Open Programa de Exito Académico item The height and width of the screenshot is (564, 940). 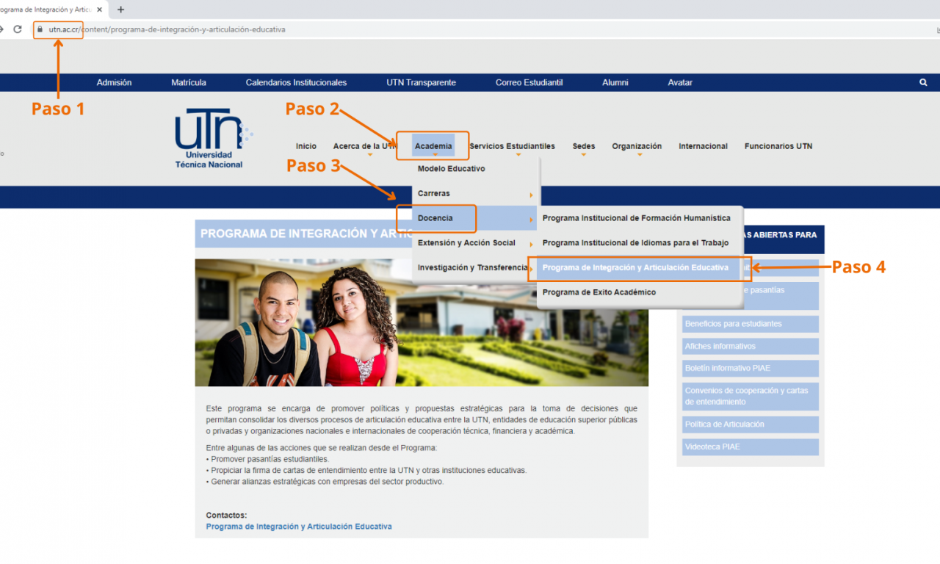coord(599,292)
